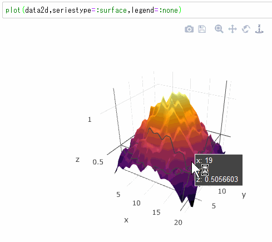Click the z axis title label
This screenshot has height=242, width=272.
pos(77,160)
